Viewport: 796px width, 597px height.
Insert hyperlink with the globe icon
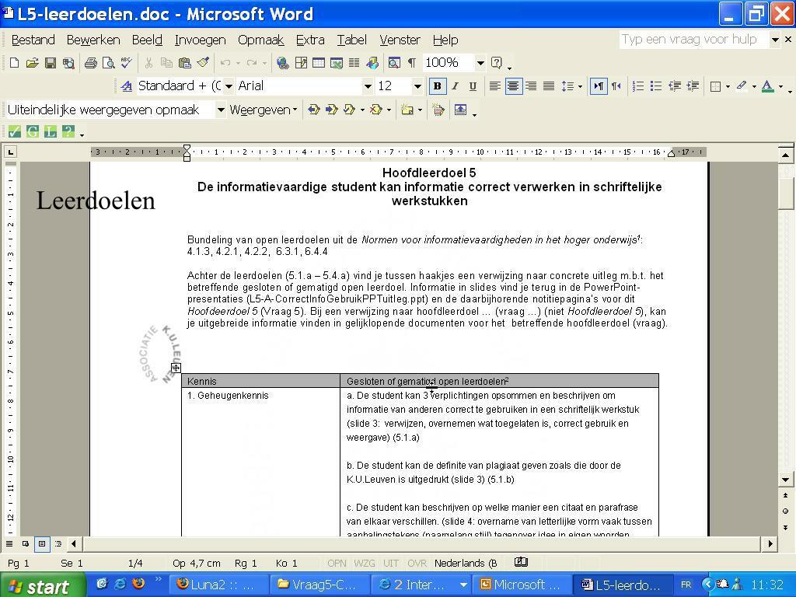coord(283,63)
